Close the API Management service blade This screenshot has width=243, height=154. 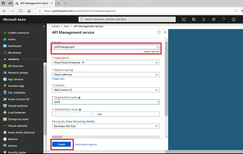pyautogui.click(x=165, y=32)
